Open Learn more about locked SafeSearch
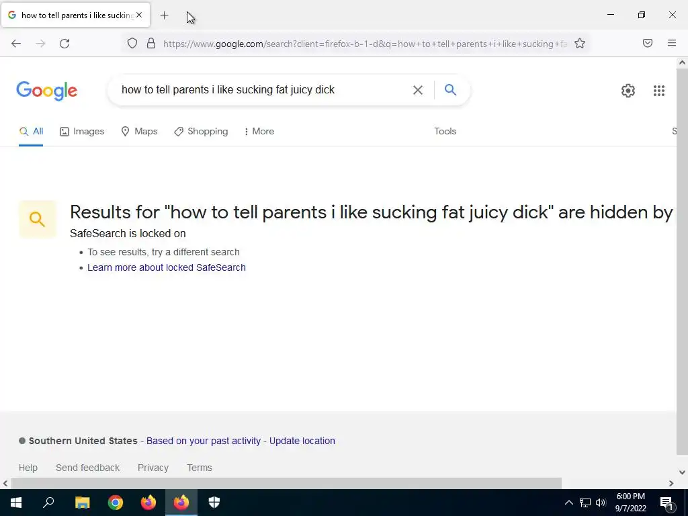This screenshot has width=688, height=516. coord(167,267)
